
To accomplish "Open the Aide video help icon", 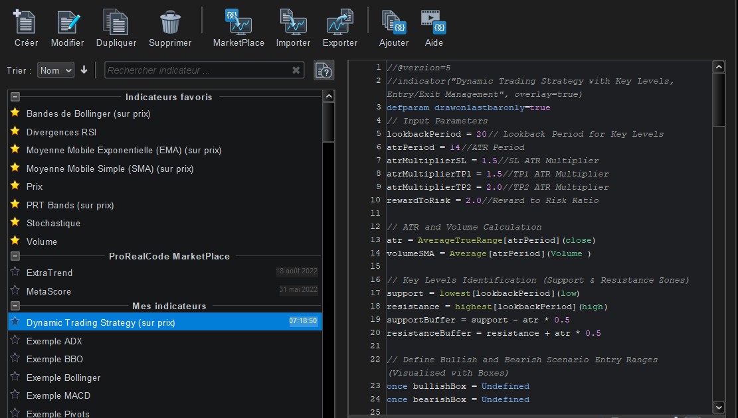I will coord(433,23).
